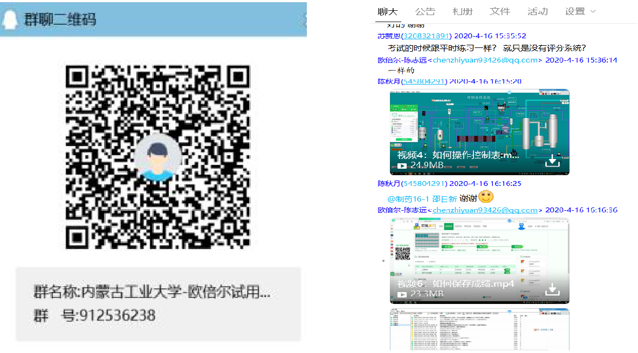Open the bottom partially visible screenshot thumbnail

(x=479, y=329)
